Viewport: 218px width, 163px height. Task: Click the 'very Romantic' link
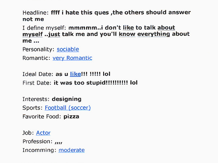pos(72,58)
